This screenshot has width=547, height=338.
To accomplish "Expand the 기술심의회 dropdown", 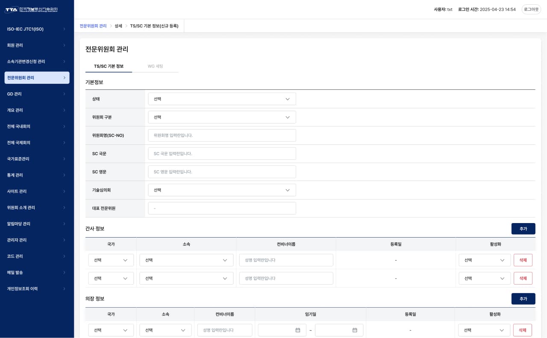I will (x=222, y=190).
